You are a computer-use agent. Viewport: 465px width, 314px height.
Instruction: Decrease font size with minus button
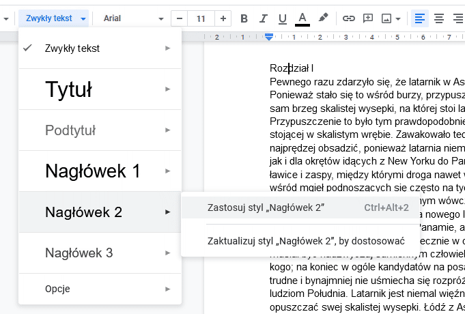tap(180, 18)
